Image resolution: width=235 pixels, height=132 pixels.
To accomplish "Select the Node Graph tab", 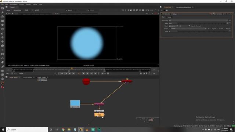I will coord(14,77).
